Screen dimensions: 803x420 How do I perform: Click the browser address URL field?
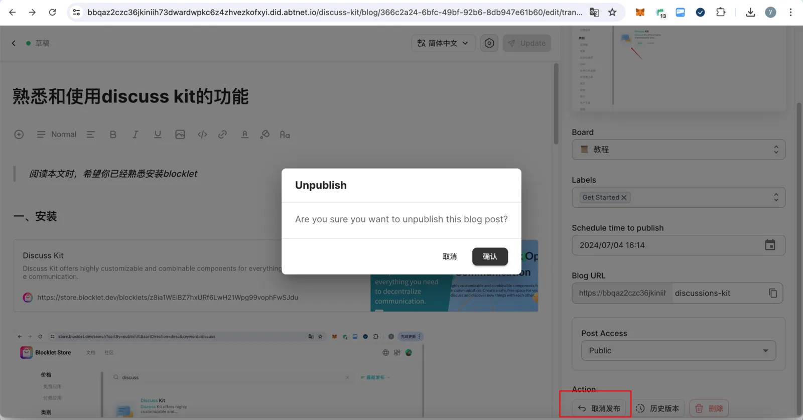click(335, 12)
